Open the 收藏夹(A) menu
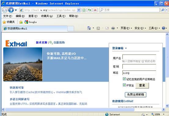 pos(47,16)
